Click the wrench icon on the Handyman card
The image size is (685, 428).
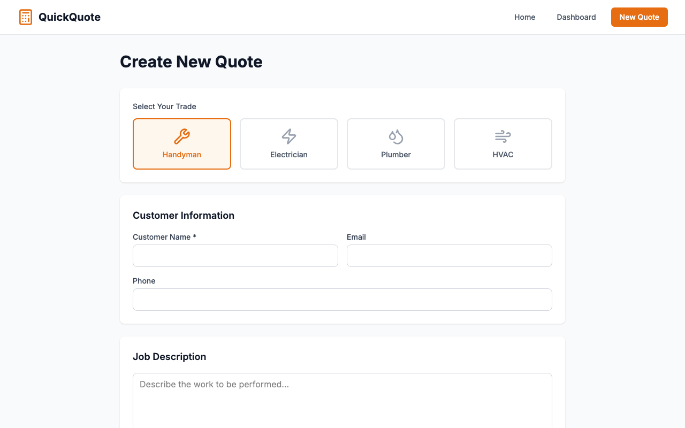click(x=182, y=135)
